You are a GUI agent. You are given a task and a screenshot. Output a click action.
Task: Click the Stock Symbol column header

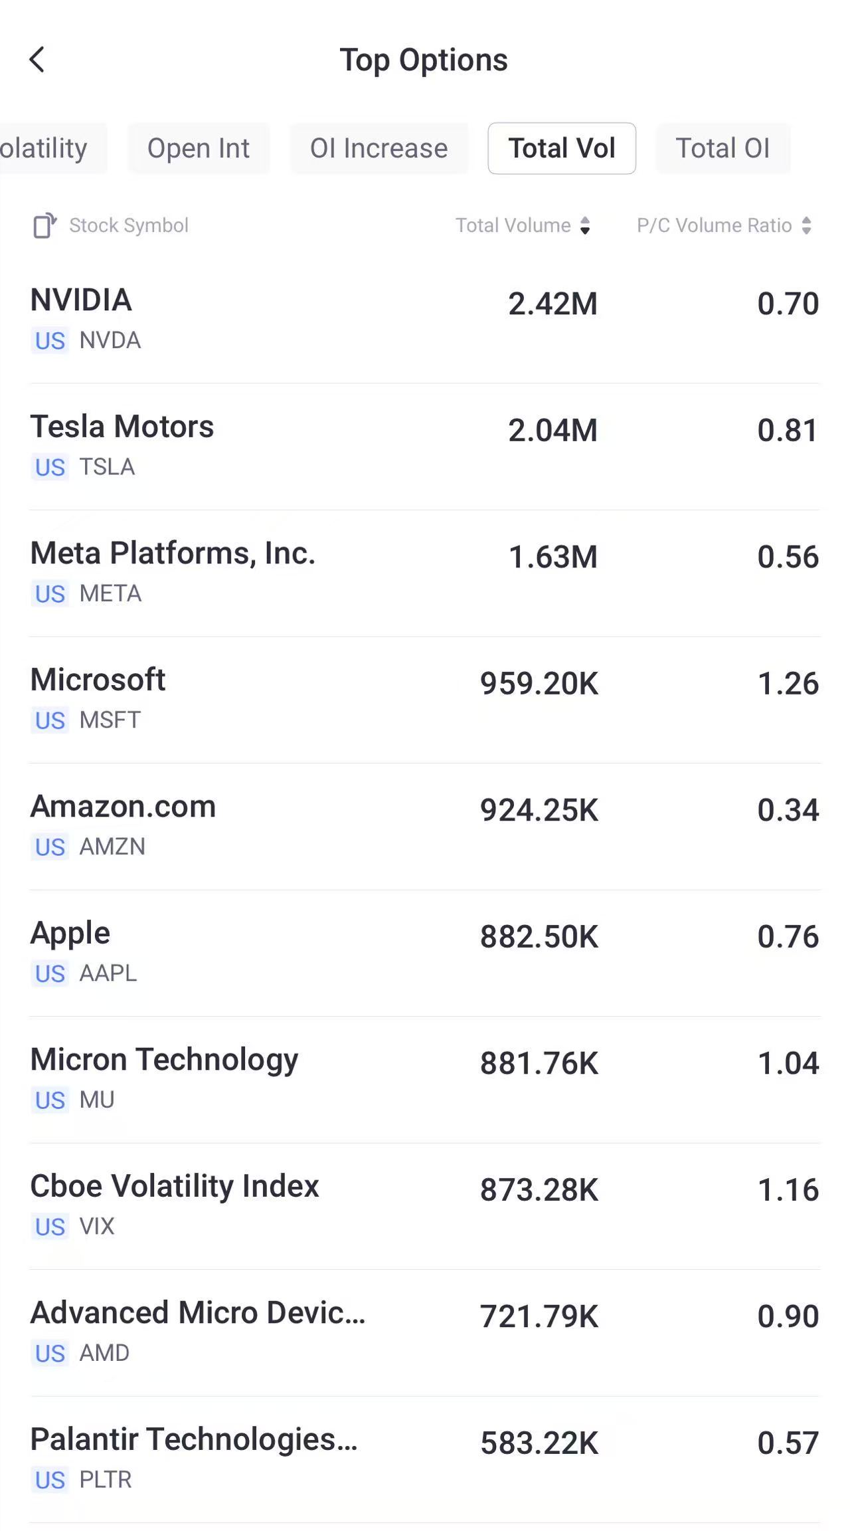[129, 225]
